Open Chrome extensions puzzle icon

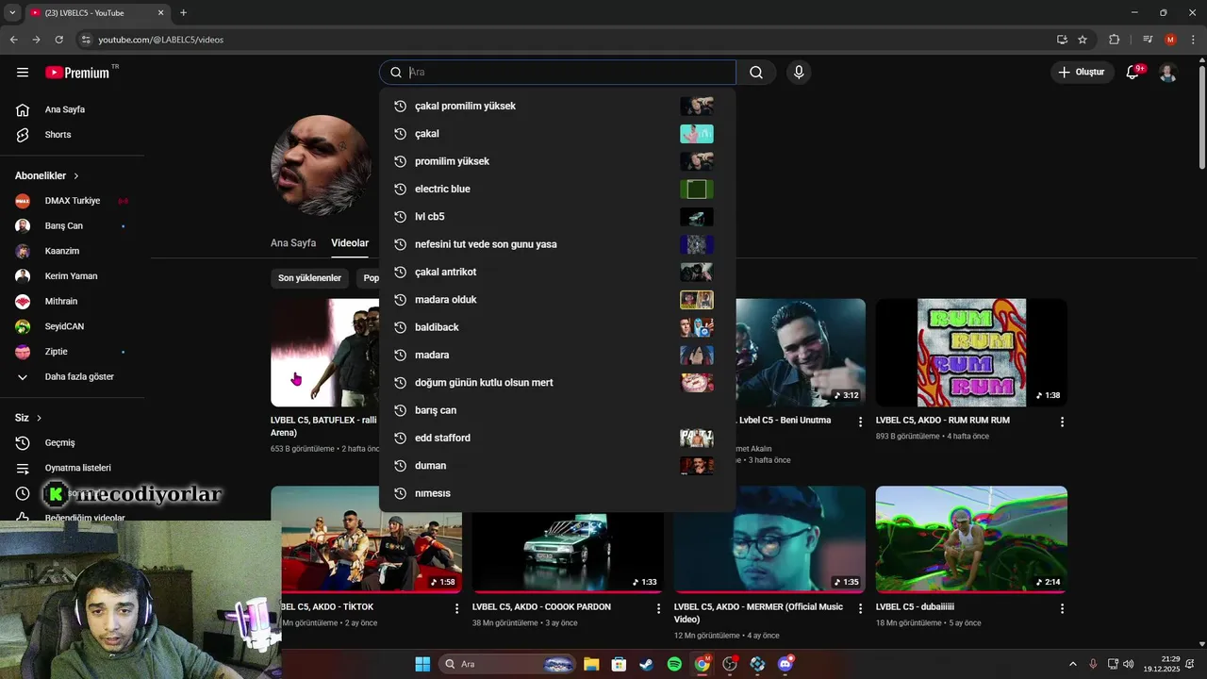[x=1115, y=40]
